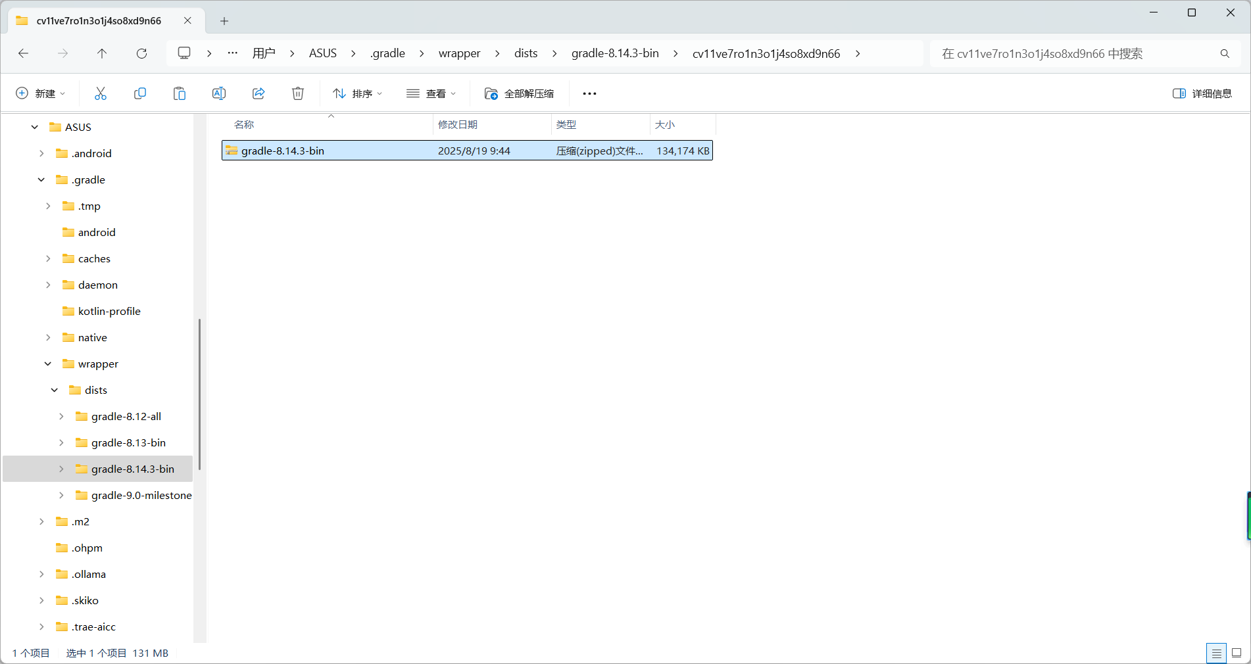Go forward with the right arrow
The height and width of the screenshot is (664, 1251).
tap(63, 53)
